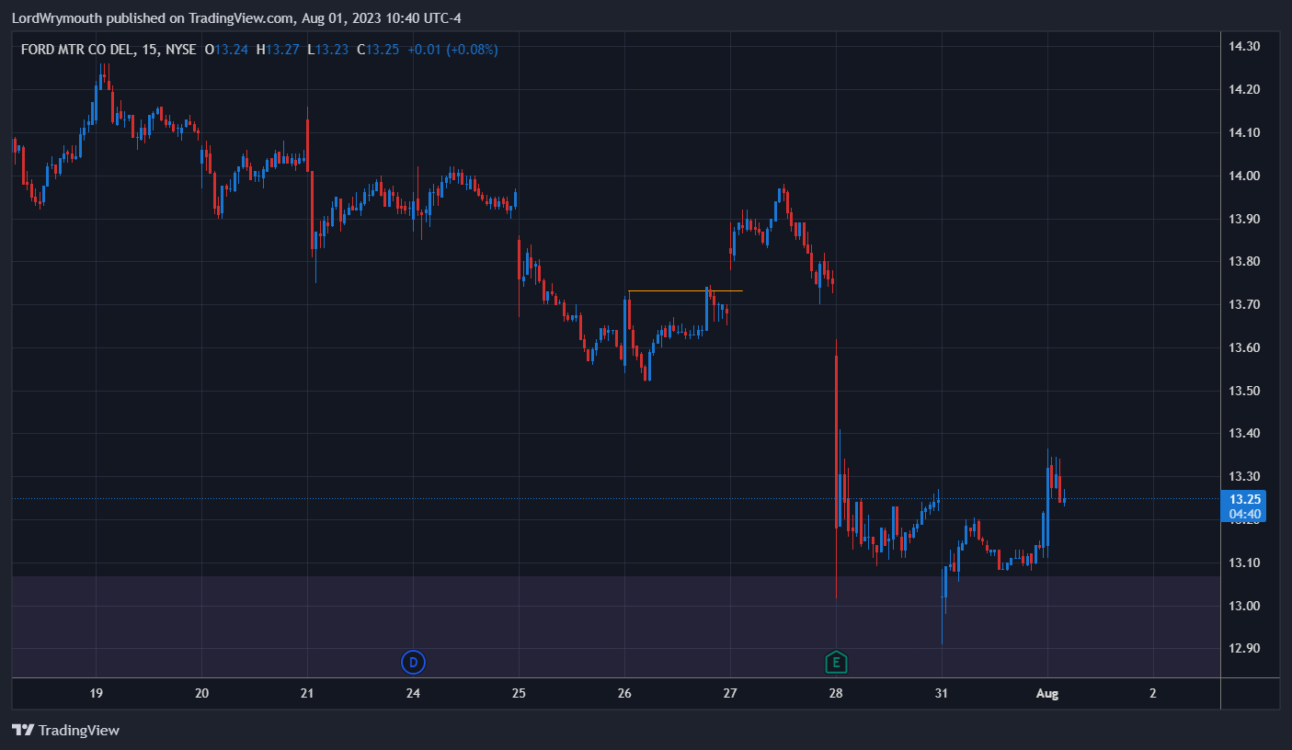The image size is (1292, 750).
Task: Click the shaded purple support zone rectangle
Action: pos(615,627)
